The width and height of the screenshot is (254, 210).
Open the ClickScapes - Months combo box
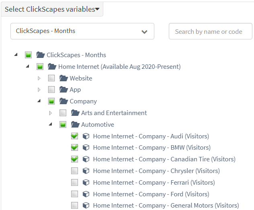82,31
